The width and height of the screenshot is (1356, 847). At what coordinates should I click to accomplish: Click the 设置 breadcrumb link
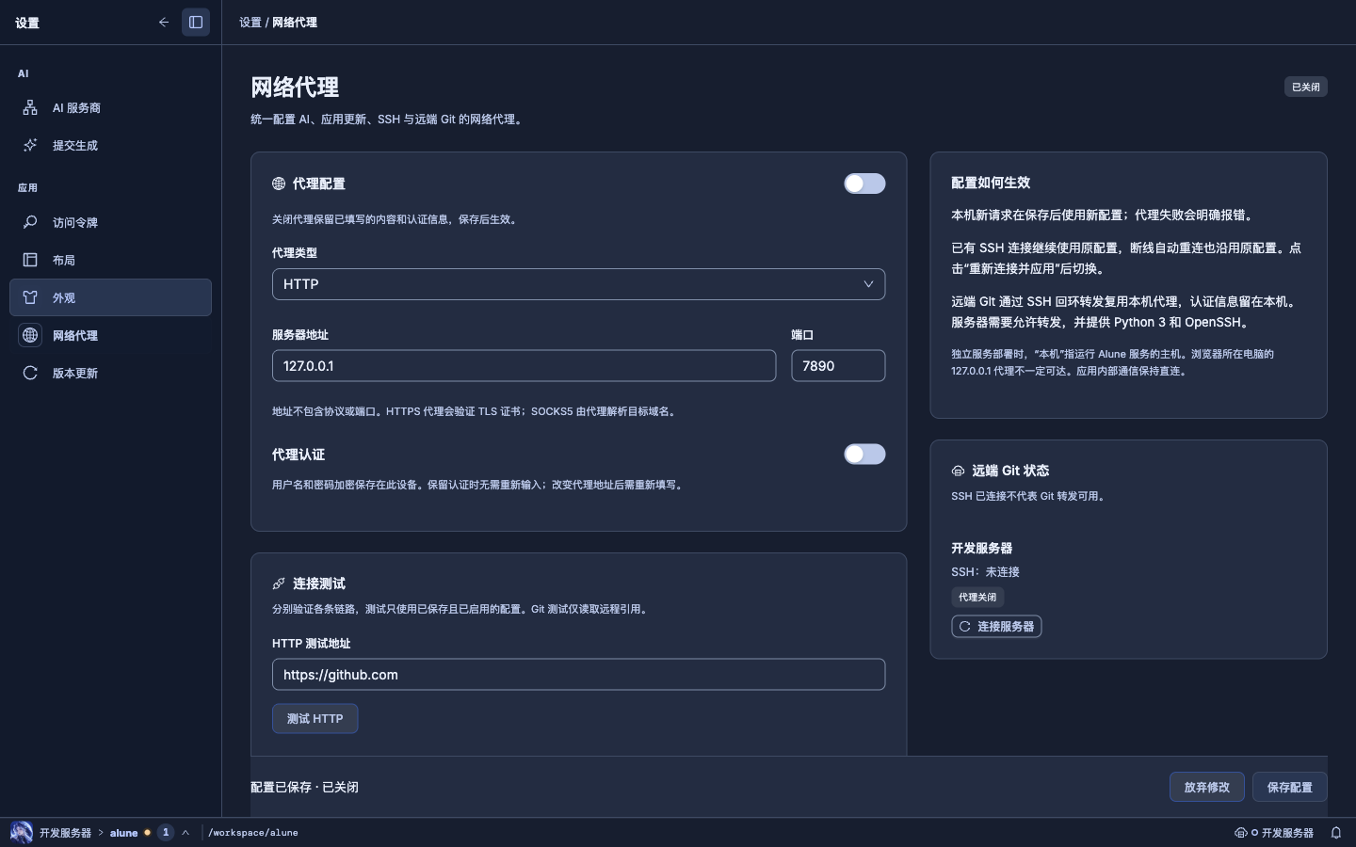point(250,23)
